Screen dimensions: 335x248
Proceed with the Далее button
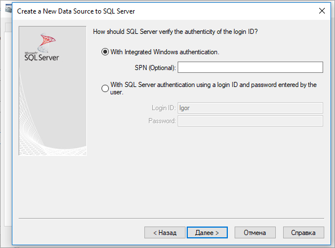point(207,233)
